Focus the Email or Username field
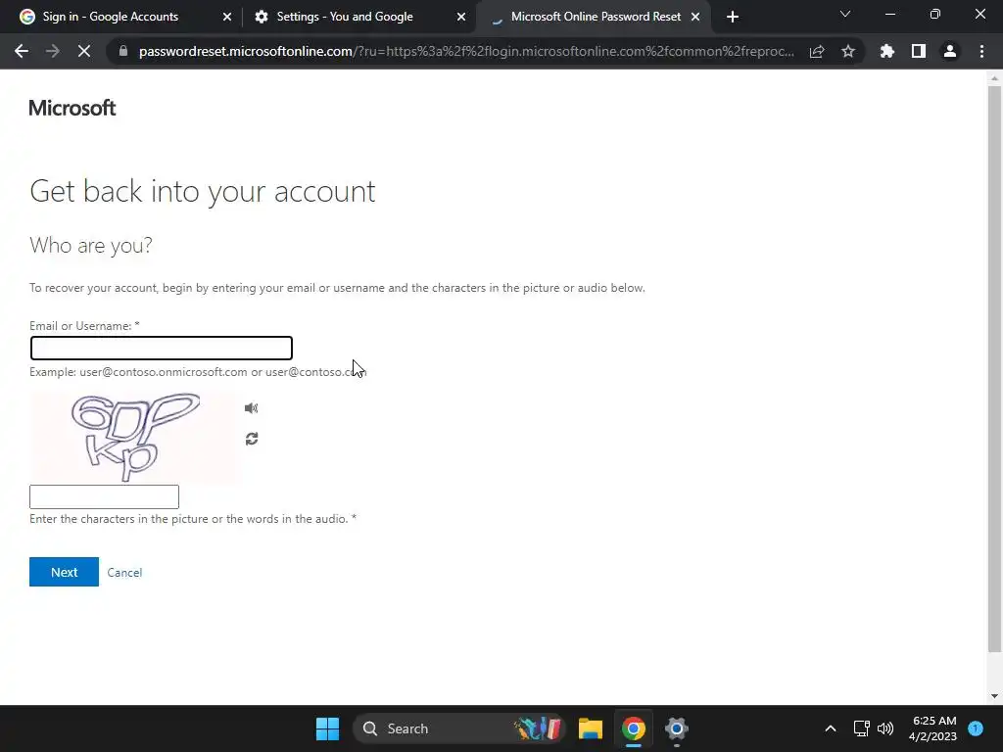1003x752 pixels. tap(162, 348)
